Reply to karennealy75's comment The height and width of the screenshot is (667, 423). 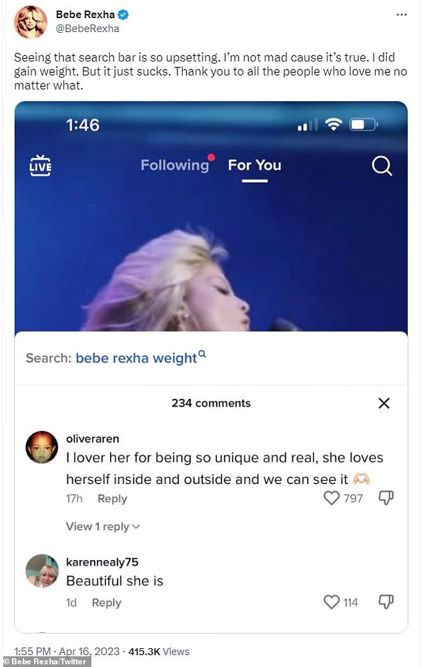[x=107, y=603]
